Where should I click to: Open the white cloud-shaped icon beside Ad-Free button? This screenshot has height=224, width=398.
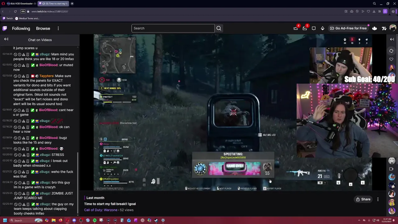(374, 28)
